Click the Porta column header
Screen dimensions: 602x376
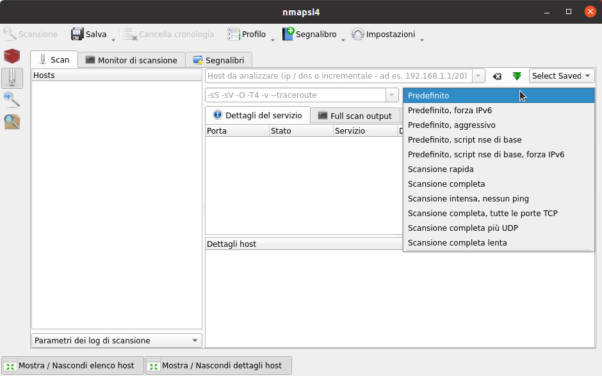(x=237, y=130)
